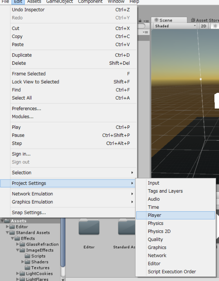The height and width of the screenshot is (281, 219).
Task: Open the Edit menu in the menu bar
Action: 18,2
